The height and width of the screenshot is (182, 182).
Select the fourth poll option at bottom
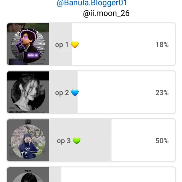[x=91, y=175]
